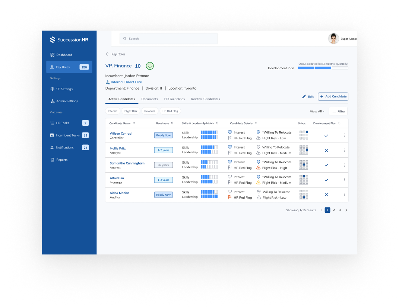The height and width of the screenshot is (308, 399).
Task: Switch to the Documents tab
Action: tap(149, 99)
